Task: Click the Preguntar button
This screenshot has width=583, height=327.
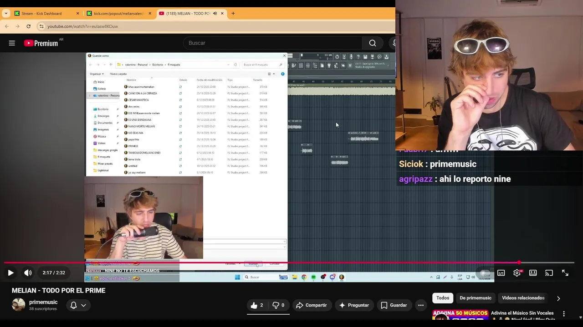Action: click(354, 305)
